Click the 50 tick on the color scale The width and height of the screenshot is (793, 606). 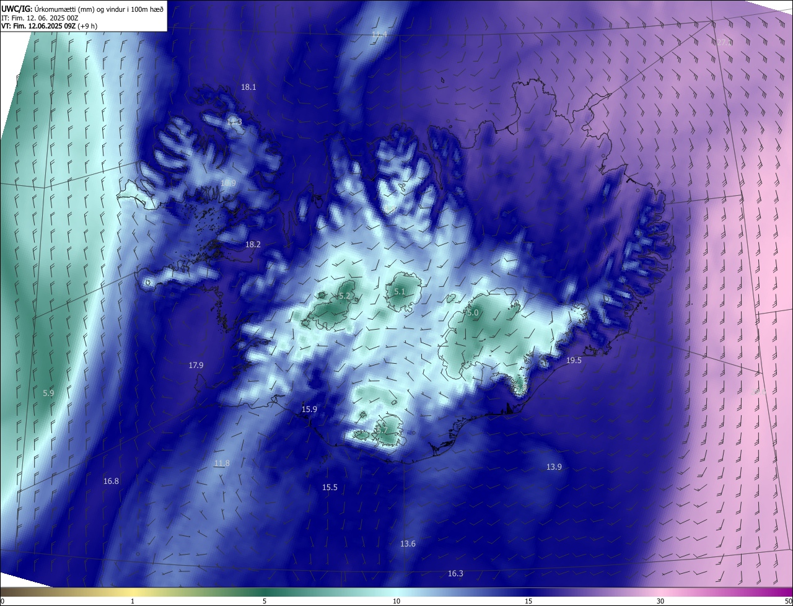coord(788,601)
